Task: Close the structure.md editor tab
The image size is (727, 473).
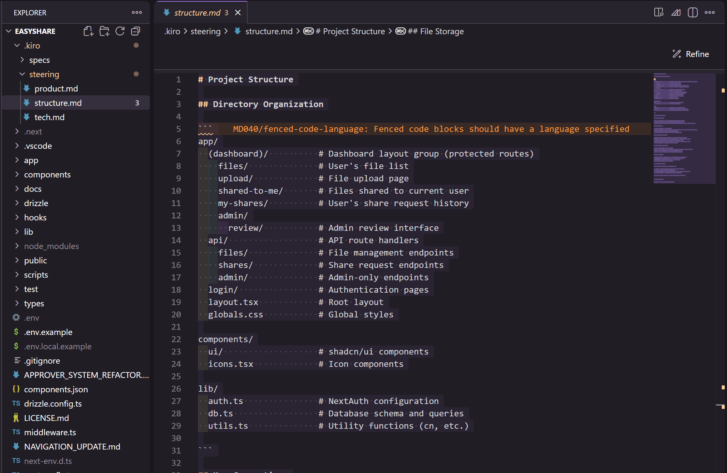Action: pos(238,13)
